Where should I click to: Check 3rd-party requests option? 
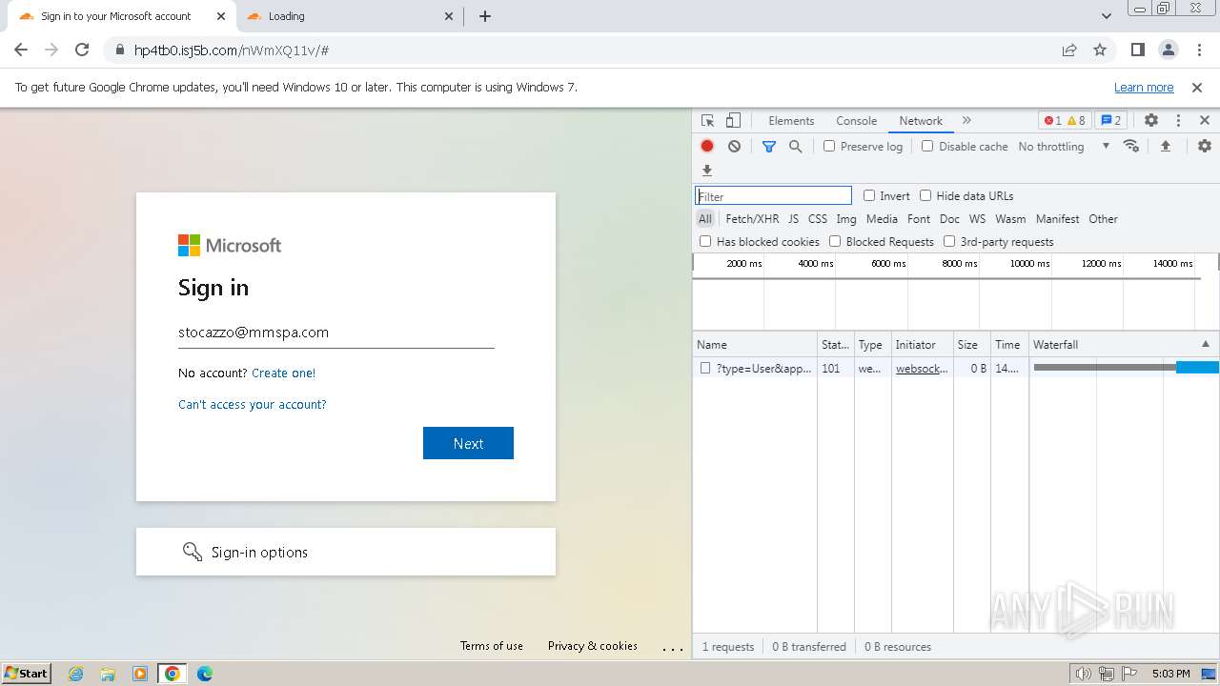coord(949,242)
